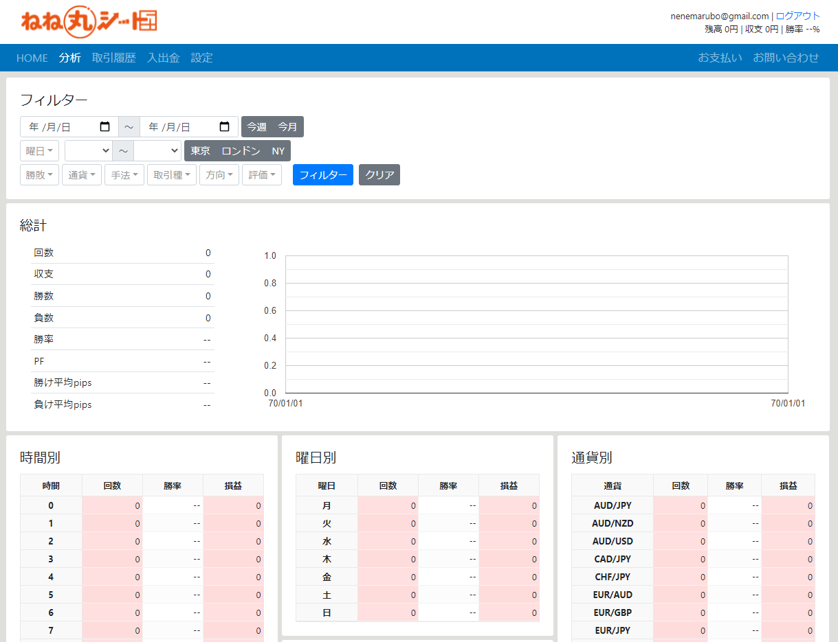The height and width of the screenshot is (642, 838).
Task: Open 設定 page
Action: pyautogui.click(x=202, y=58)
